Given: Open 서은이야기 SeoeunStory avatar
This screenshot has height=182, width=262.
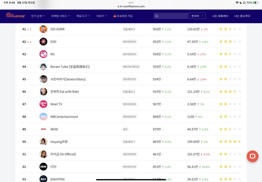Looking at the screenshot, I should [x=43, y=79].
